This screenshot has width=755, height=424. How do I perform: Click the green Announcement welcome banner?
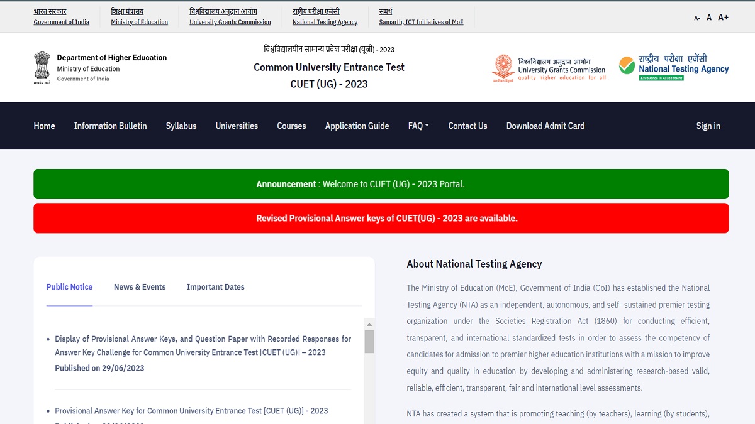381,184
